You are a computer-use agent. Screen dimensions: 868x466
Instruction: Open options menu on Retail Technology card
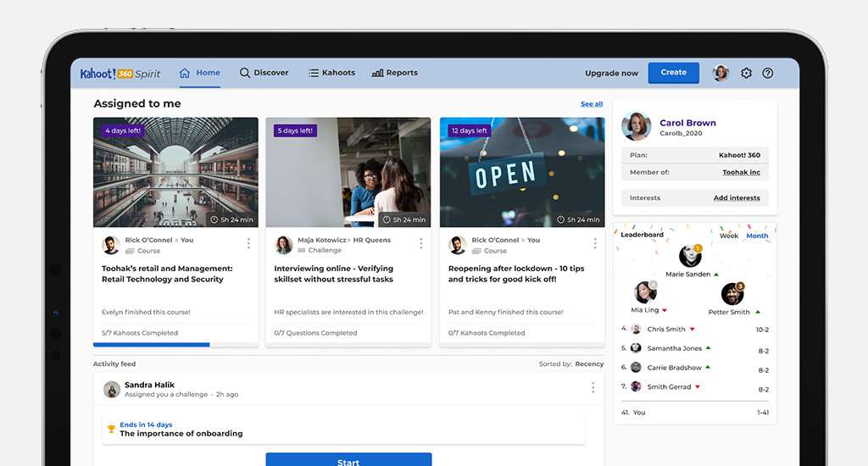[x=248, y=243]
